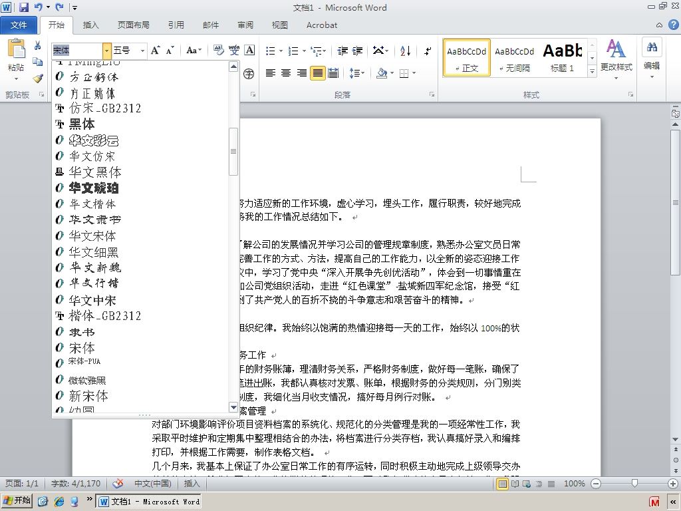Expand the styles gallery more arrow
681x511 pixels.
pyautogui.click(x=592, y=71)
